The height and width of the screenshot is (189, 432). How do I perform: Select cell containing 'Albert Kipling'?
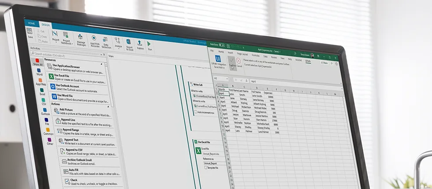point(259,105)
